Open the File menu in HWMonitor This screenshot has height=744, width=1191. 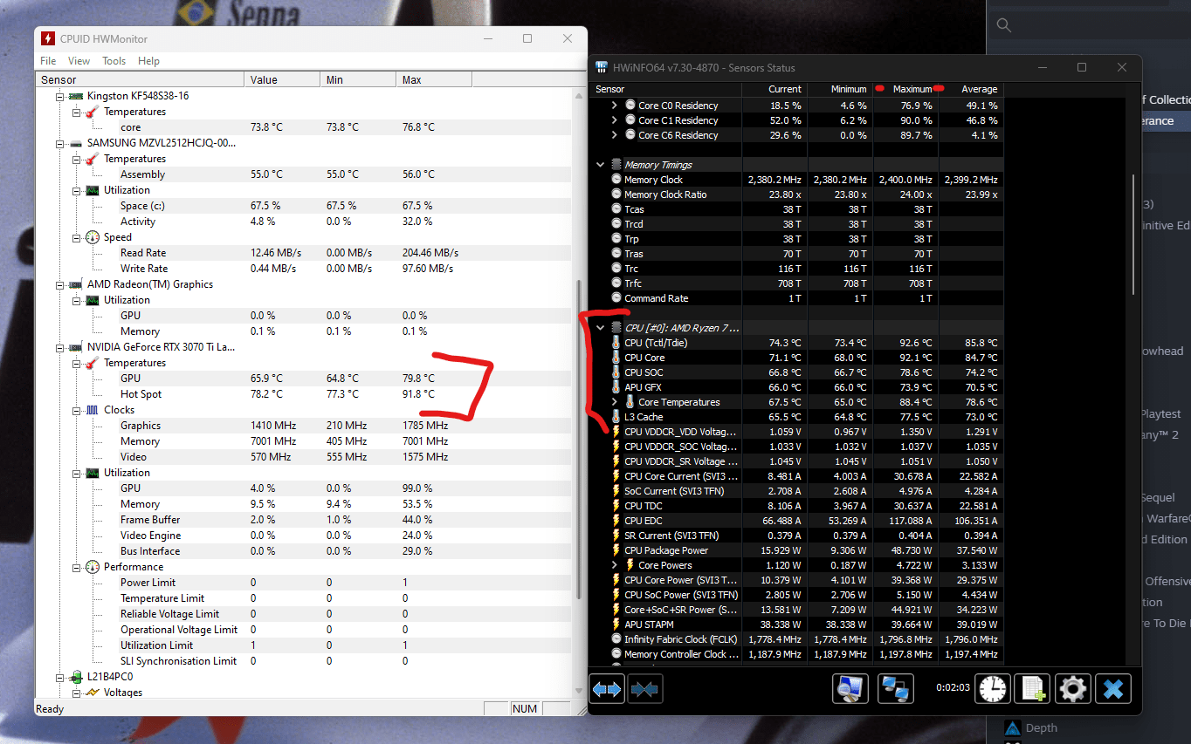pyautogui.click(x=48, y=60)
